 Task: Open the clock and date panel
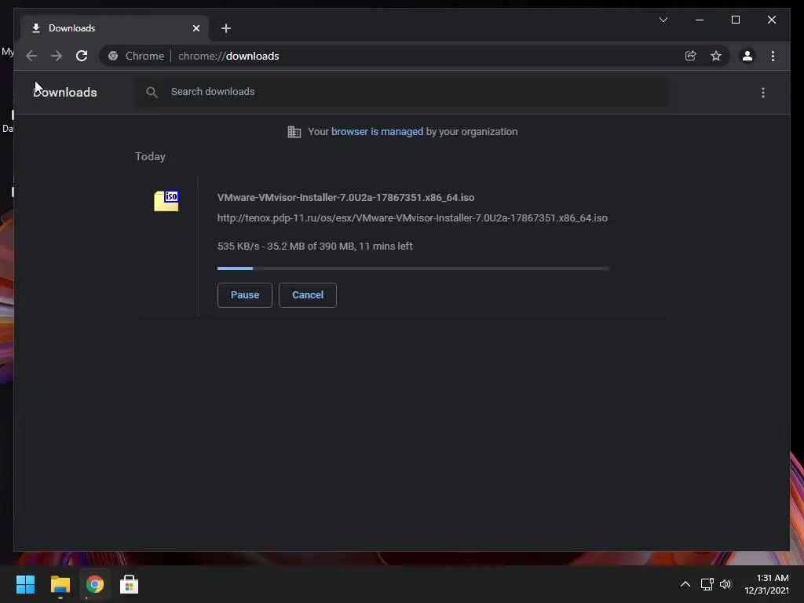[x=766, y=584]
